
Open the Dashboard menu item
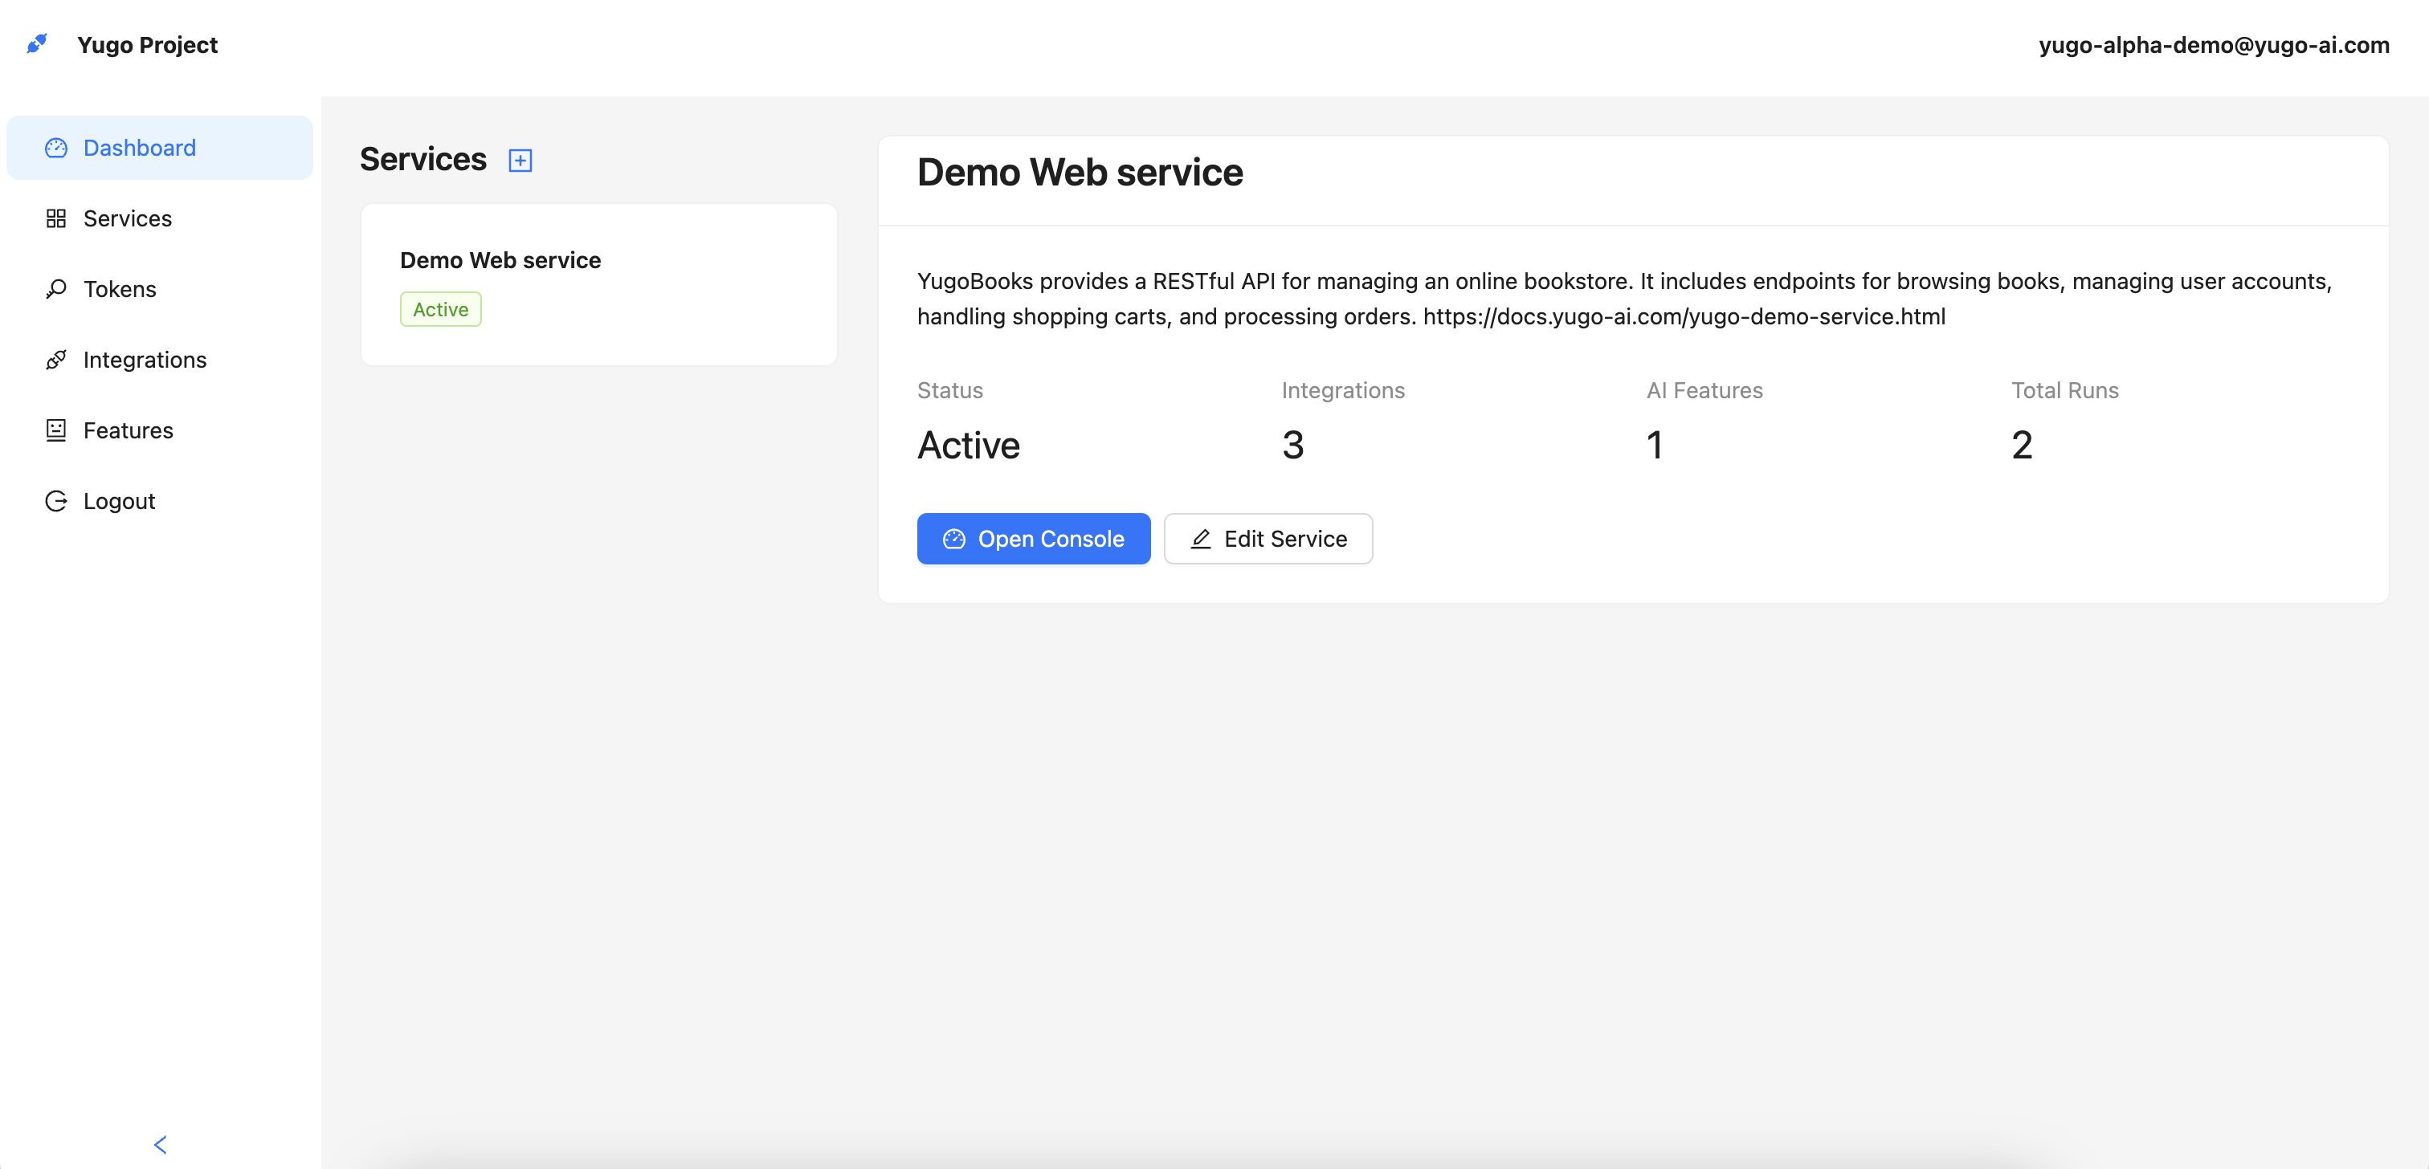[x=140, y=148]
